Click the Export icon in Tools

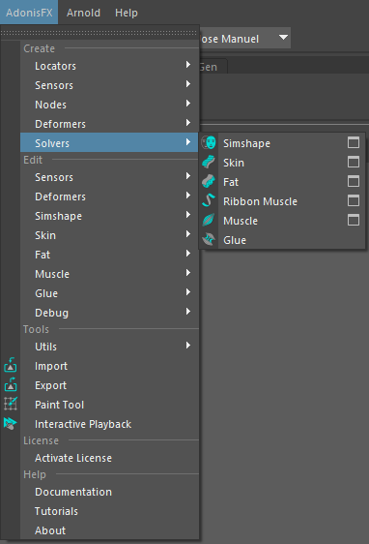[11, 384]
